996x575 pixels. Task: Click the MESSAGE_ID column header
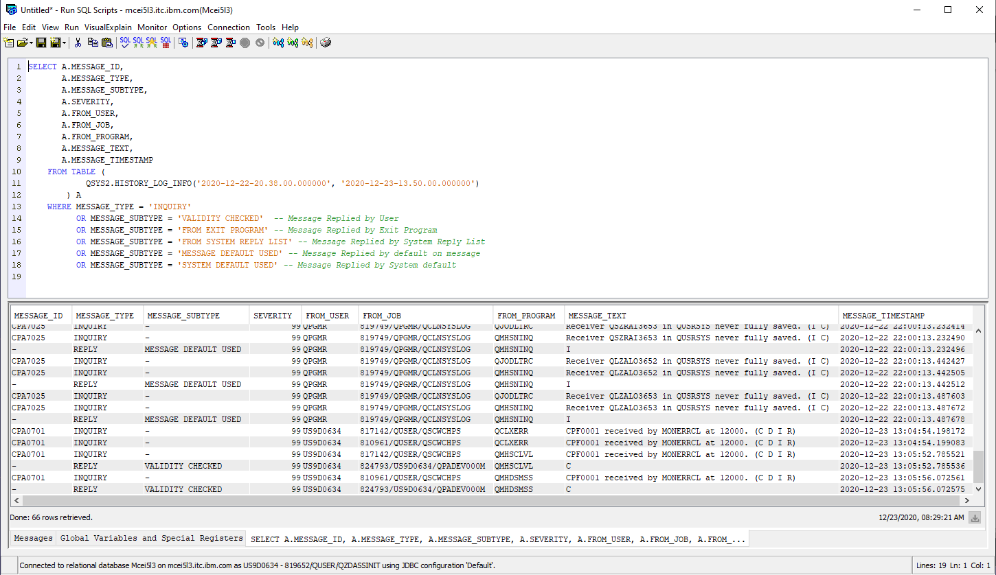40,316
